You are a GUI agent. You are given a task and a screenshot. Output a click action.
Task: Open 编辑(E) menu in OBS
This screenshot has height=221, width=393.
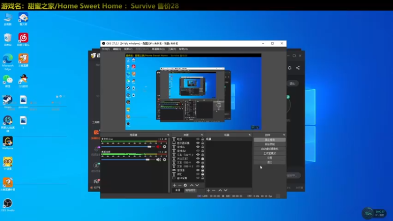pyautogui.click(x=117, y=49)
